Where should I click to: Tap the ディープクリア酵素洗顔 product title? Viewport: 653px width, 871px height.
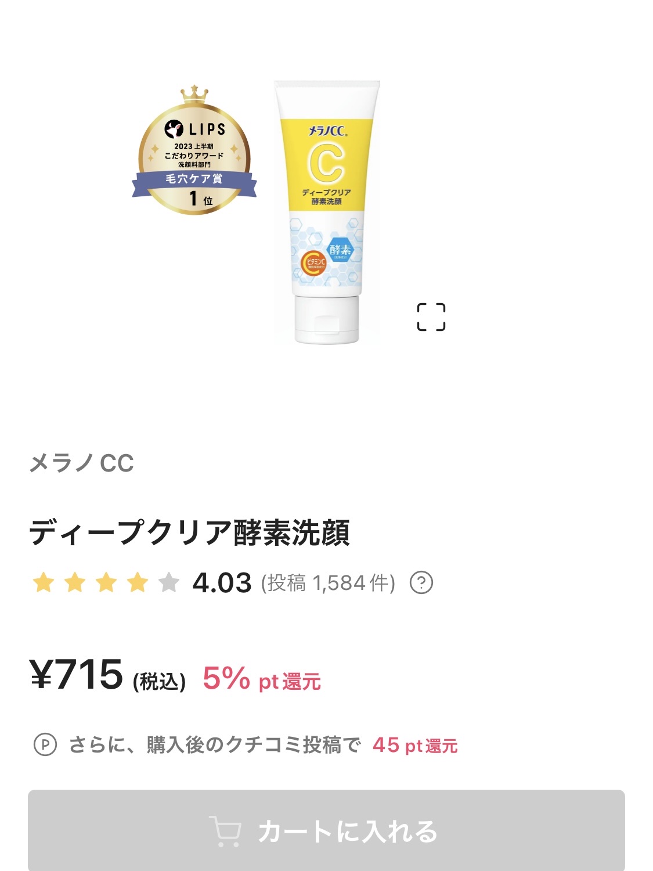[190, 532]
